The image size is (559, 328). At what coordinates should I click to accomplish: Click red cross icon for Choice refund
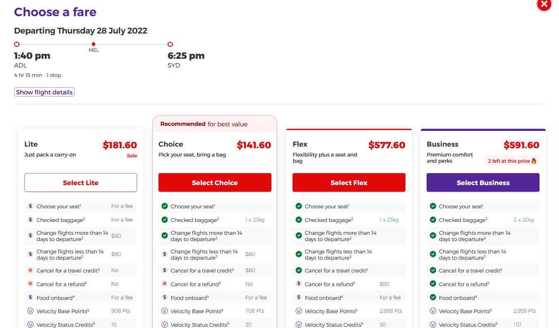pyautogui.click(x=164, y=284)
